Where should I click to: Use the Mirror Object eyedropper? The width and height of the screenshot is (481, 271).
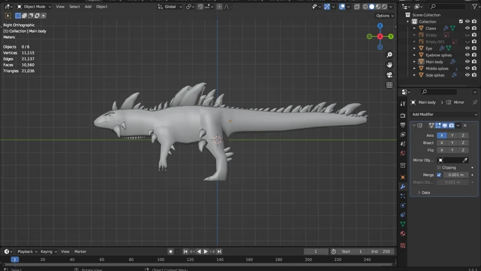coord(465,160)
